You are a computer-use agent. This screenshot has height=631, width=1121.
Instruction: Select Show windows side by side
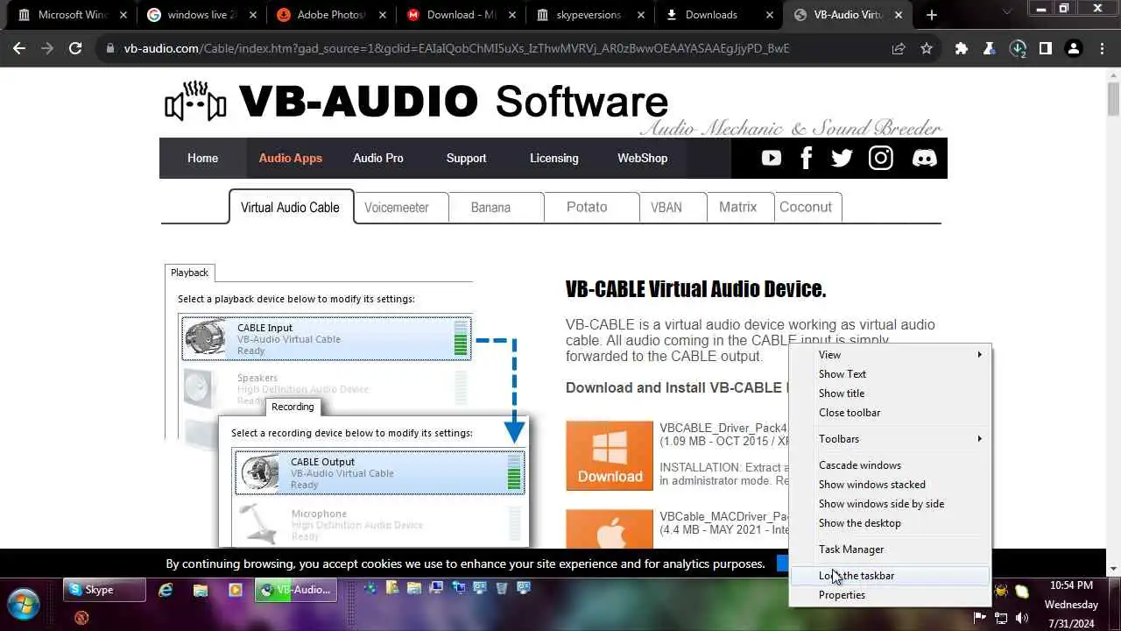(891, 504)
